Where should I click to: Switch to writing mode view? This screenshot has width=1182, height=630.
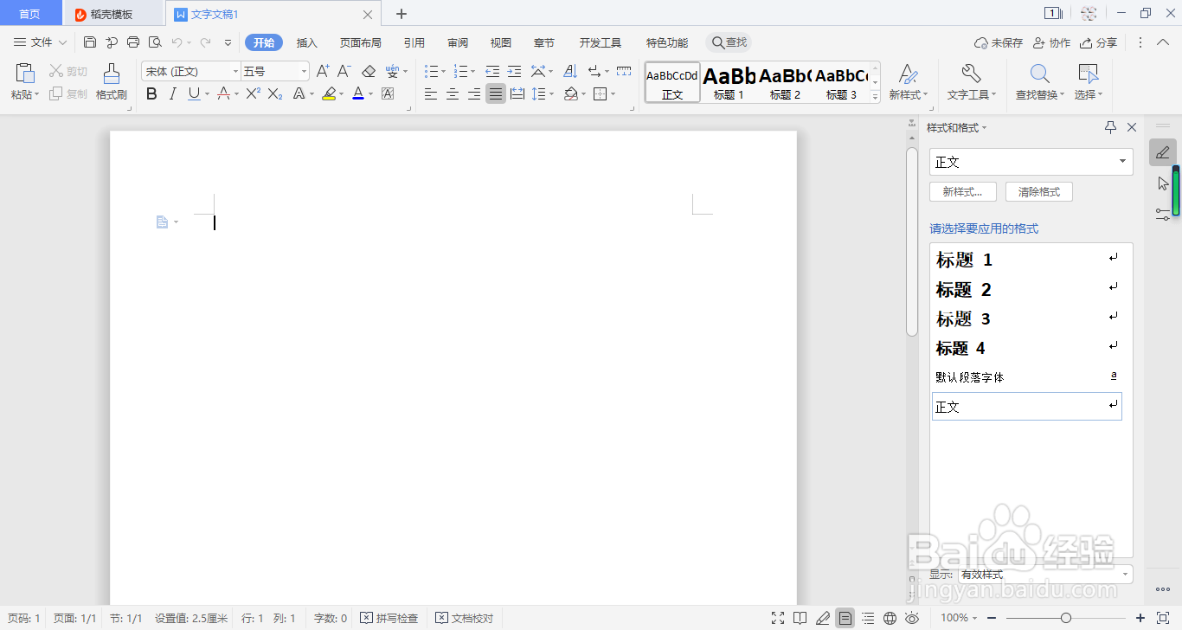click(x=823, y=618)
